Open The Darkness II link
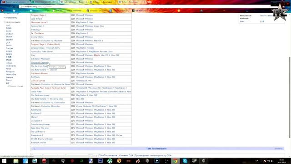Image resolution: width=291 pixels, height=164 pixels. [x=38, y=132]
